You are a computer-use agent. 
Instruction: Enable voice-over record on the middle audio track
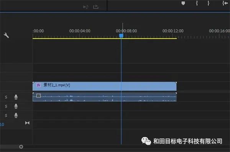coord(16,106)
